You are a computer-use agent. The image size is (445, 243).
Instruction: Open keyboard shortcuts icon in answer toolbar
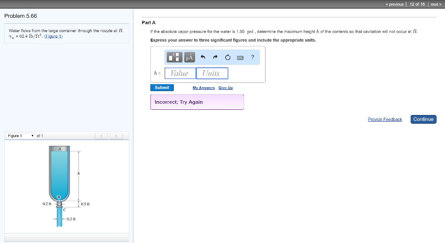[x=240, y=57]
